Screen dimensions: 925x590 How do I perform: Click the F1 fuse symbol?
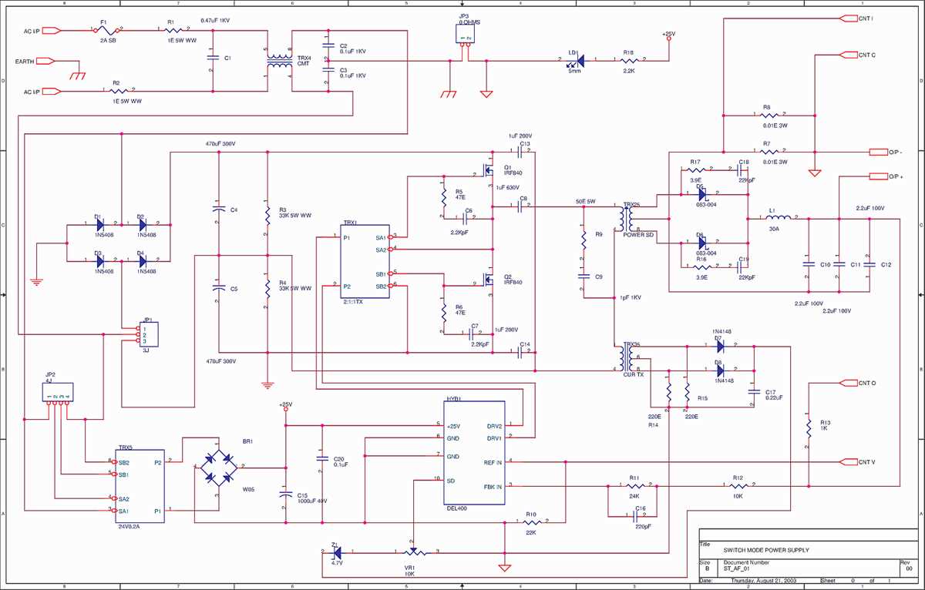pyautogui.click(x=107, y=31)
